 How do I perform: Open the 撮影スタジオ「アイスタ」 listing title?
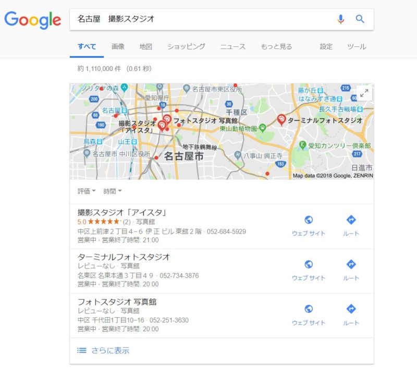122,212
